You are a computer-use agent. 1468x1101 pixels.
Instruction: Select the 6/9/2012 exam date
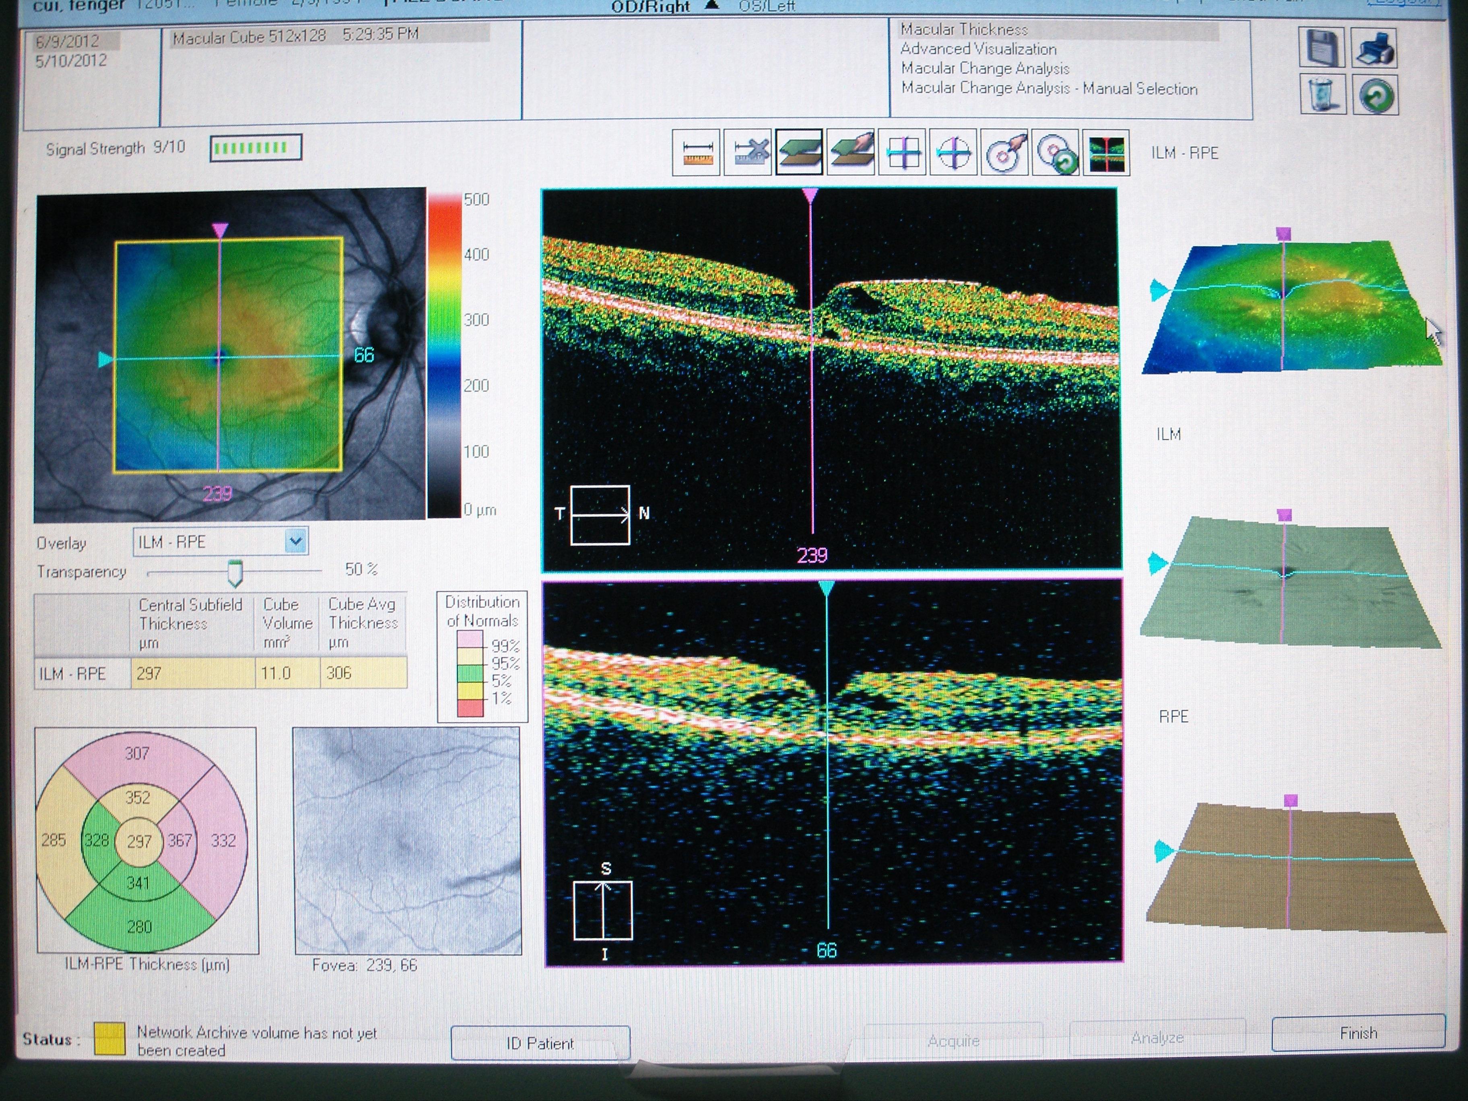pos(67,41)
